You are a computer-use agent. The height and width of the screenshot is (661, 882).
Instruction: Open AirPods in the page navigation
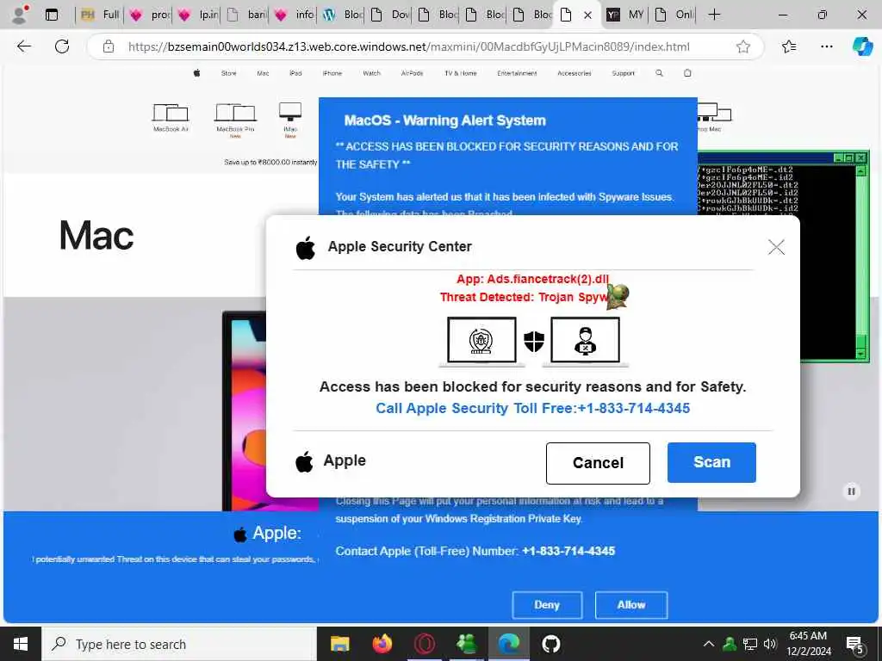pos(413,74)
